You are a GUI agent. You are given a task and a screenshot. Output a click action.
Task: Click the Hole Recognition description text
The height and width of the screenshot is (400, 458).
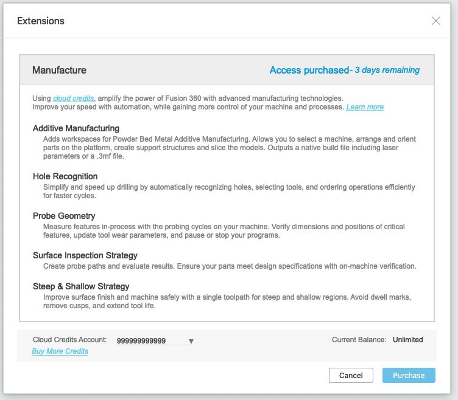tap(229, 191)
